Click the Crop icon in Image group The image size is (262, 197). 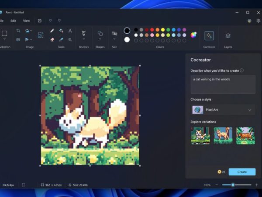pos(18,31)
